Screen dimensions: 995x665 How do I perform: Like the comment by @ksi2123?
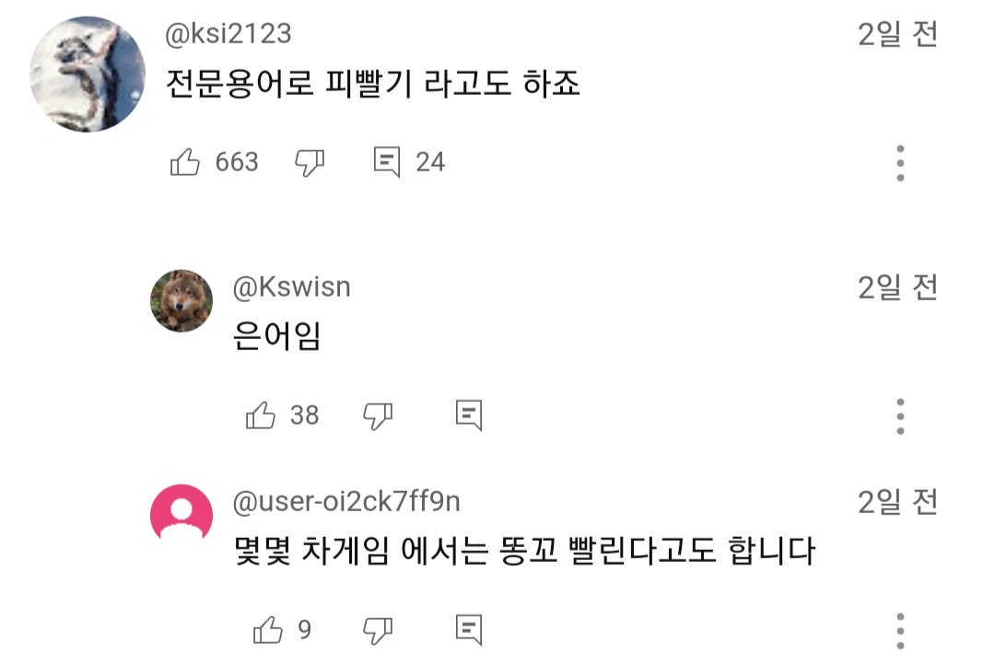click(x=185, y=163)
